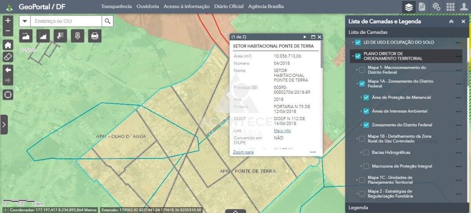The height and width of the screenshot is (213, 471).
Task: Click Zoom para link in popup
Action: [x=243, y=152]
